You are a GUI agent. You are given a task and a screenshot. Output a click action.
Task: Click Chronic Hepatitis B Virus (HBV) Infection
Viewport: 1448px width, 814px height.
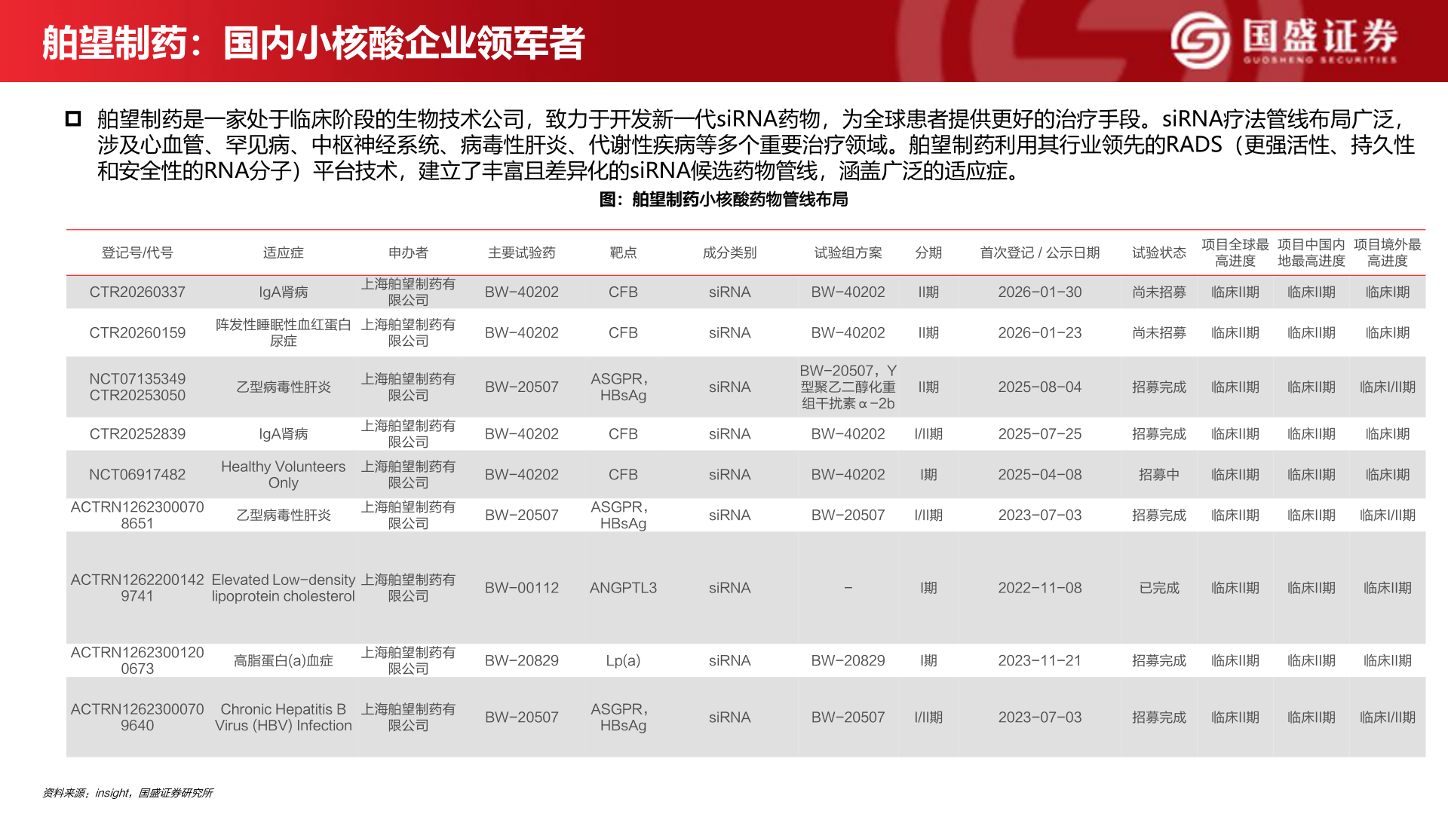coord(284,717)
